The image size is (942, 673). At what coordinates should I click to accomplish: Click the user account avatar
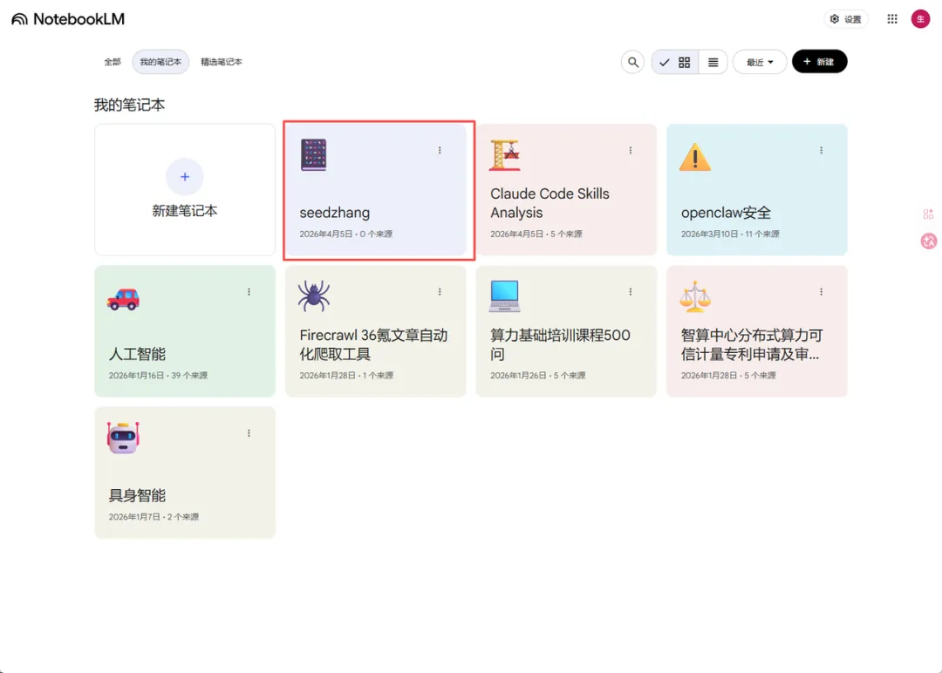(x=920, y=19)
